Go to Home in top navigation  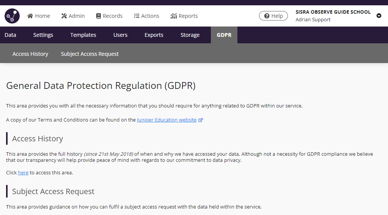tap(39, 16)
